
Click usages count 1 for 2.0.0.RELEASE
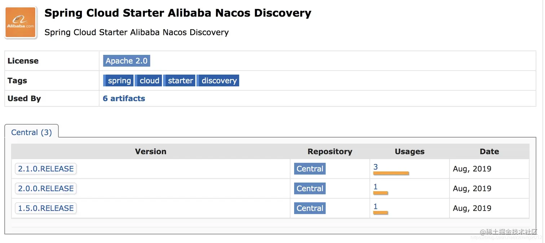[376, 187]
